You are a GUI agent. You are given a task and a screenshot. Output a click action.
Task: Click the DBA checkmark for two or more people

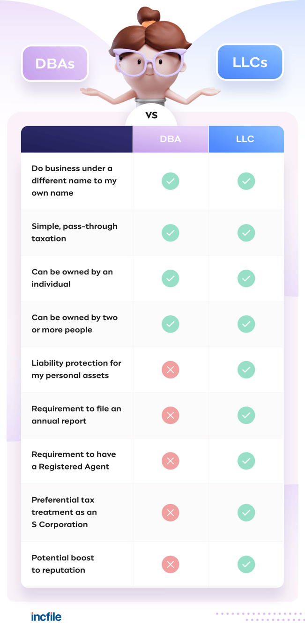coord(171,324)
